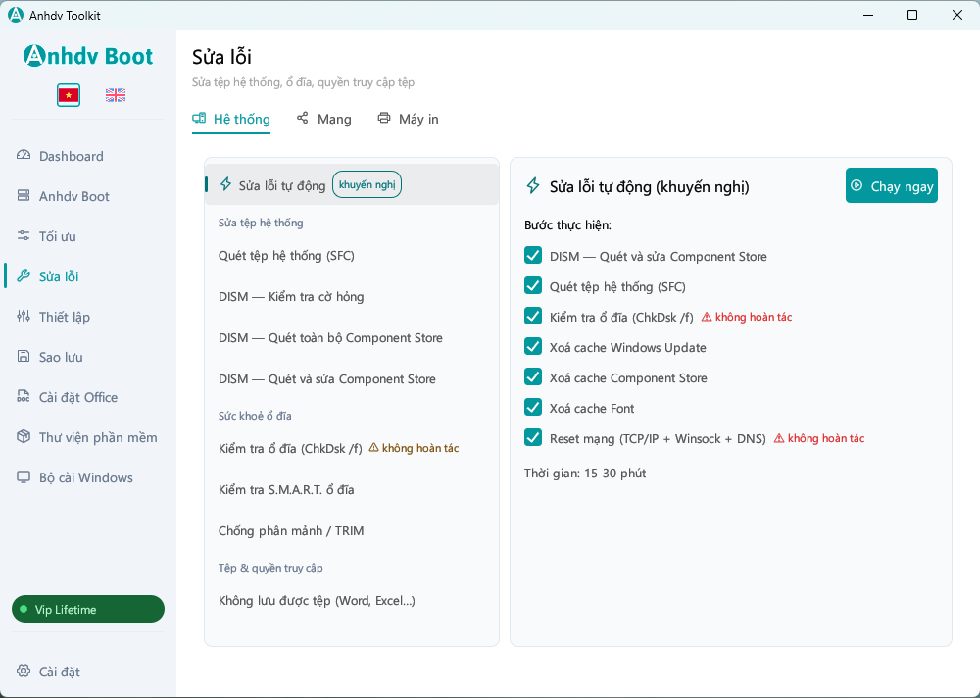The width and height of the screenshot is (980, 698).
Task: Switch language to Vietnamese flag
Action: 69,95
